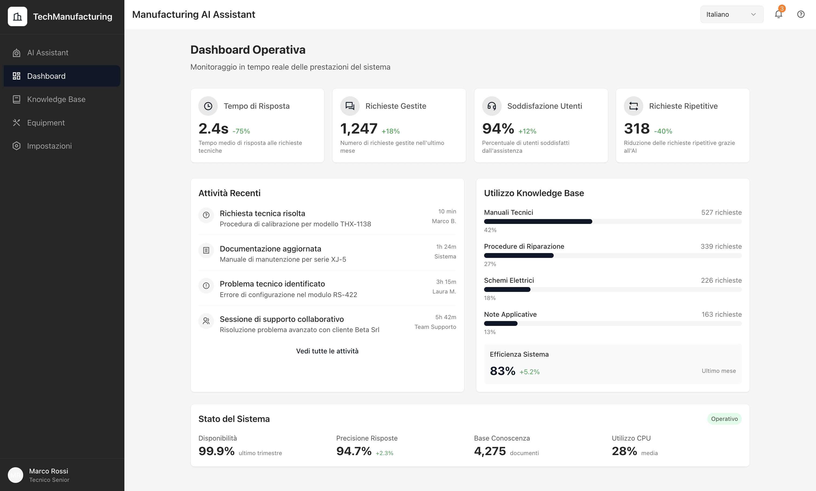Click the 339 richieste count

tap(721, 247)
